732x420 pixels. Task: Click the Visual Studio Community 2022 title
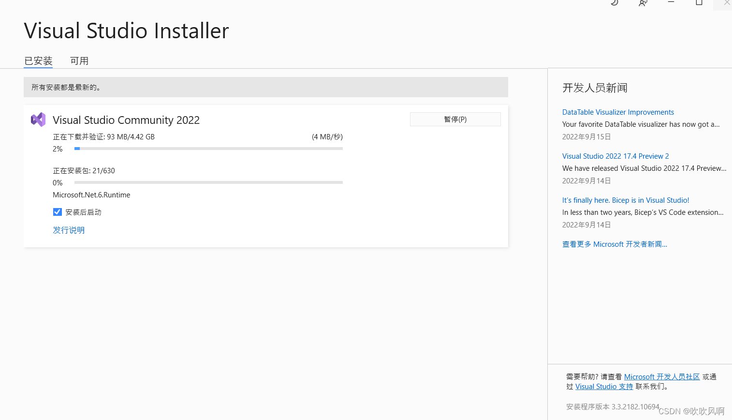click(x=126, y=120)
